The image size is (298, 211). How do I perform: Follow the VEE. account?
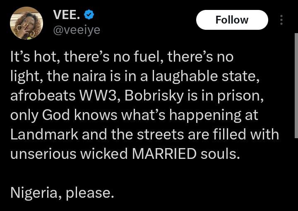coord(232,20)
